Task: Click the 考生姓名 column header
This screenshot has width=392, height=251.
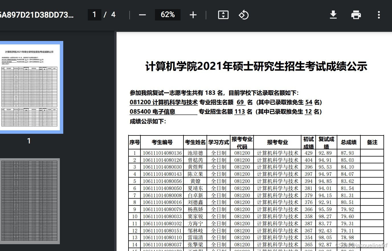Action: click(195, 142)
